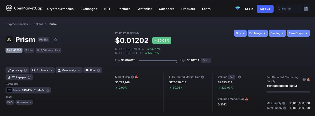Click the DAO tag

click(10, 102)
